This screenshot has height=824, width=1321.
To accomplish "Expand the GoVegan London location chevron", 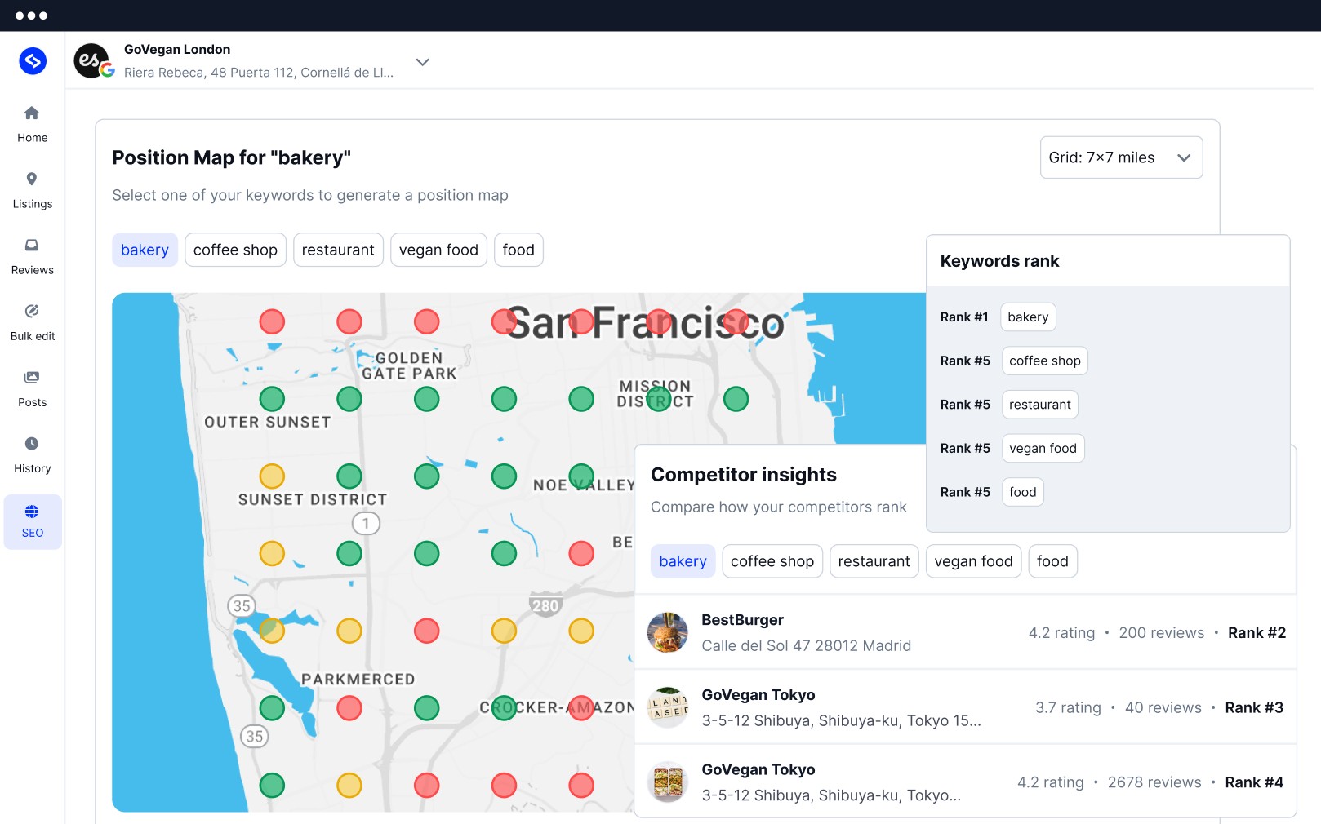I will pyautogui.click(x=422, y=62).
